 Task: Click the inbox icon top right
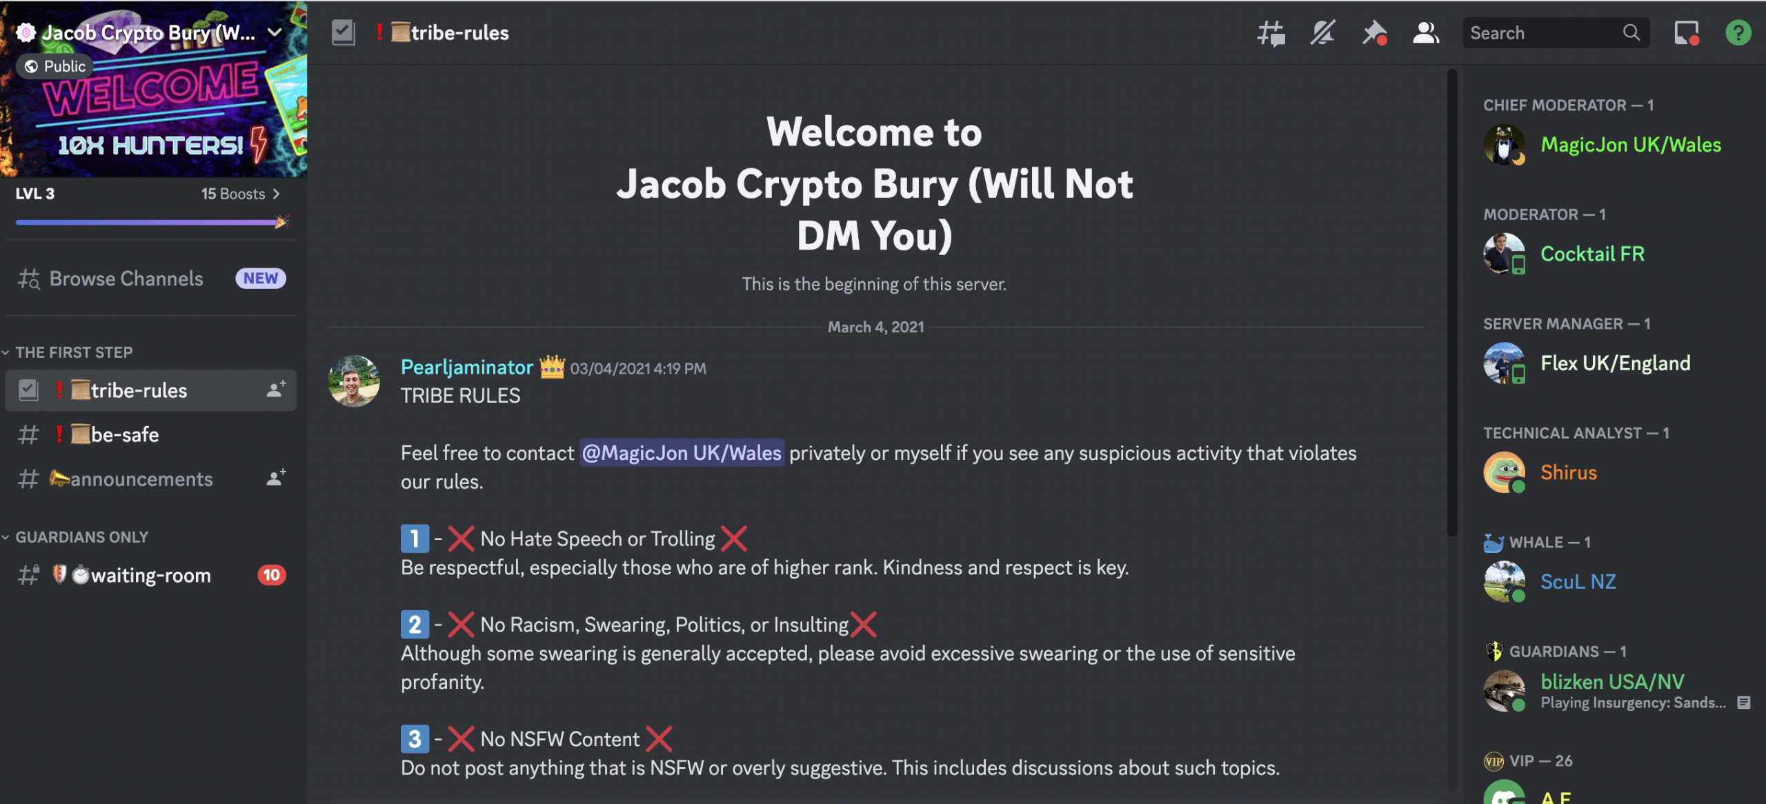(1686, 32)
